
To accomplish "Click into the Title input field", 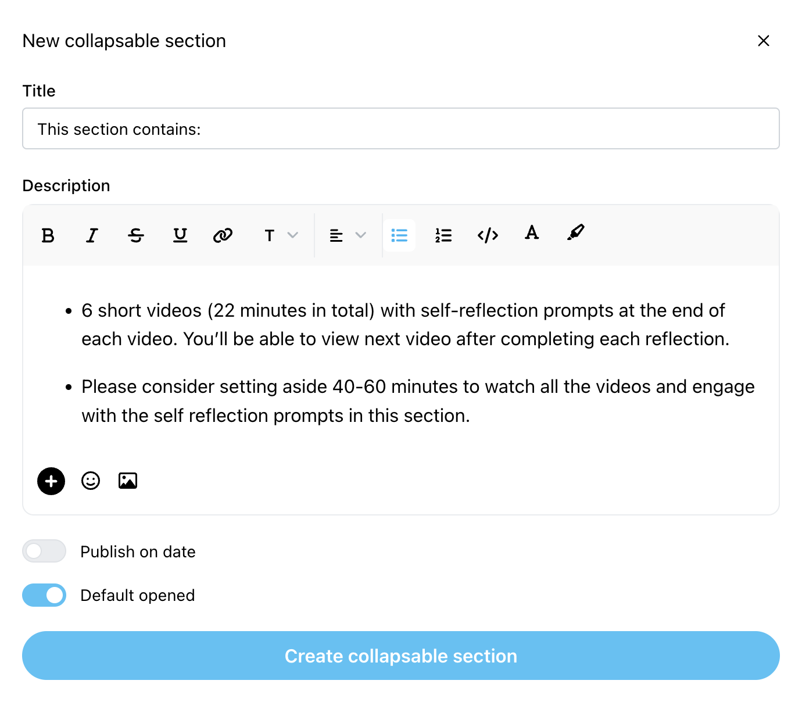I will (401, 128).
